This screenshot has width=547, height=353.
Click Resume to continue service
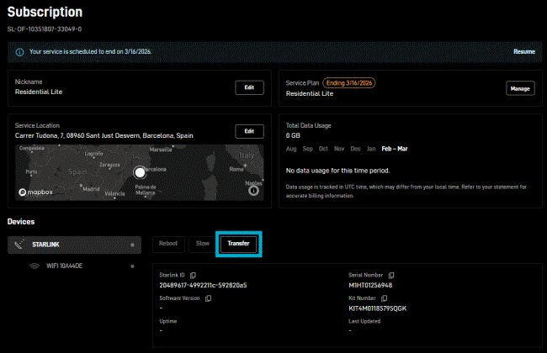pos(523,51)
